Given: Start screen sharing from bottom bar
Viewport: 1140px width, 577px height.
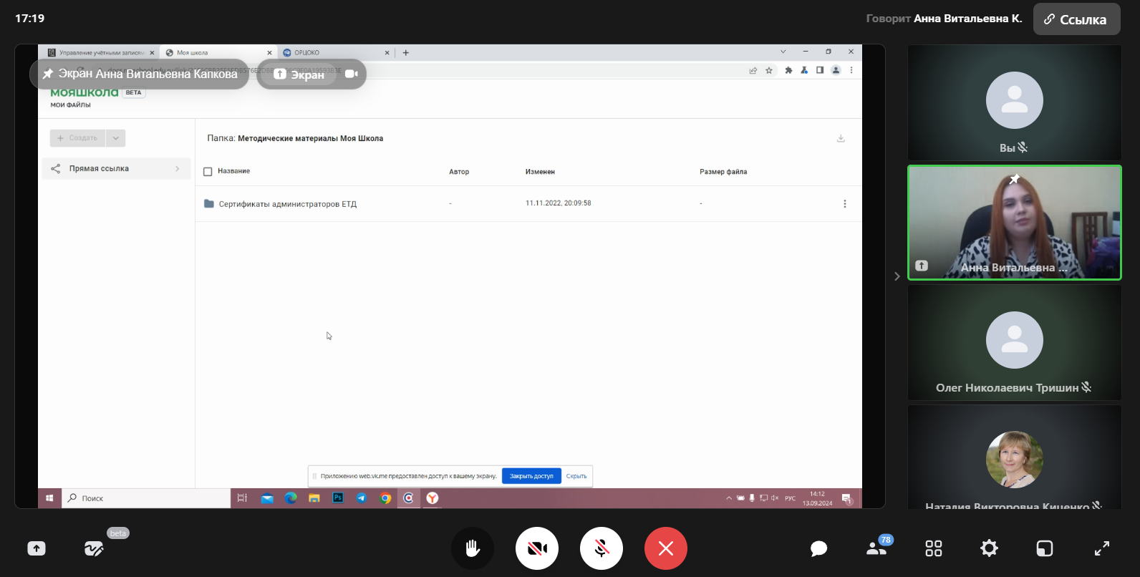Looking at the screenshot, I should (37, 548).
